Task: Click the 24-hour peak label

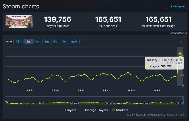Action: [108, 26]
